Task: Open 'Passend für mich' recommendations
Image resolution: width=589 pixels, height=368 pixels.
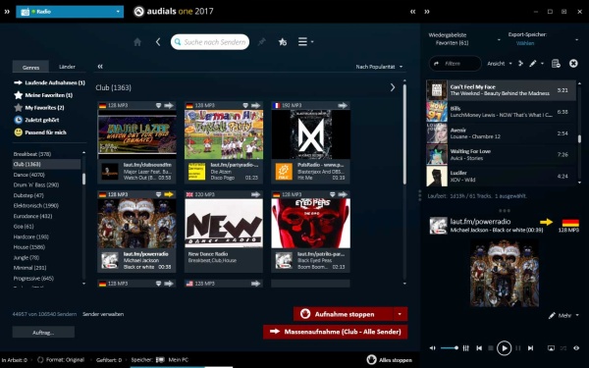Action: tap(40, 132)
